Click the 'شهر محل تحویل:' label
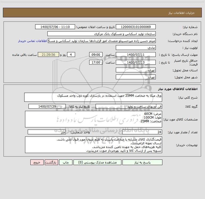 point(186,77)
